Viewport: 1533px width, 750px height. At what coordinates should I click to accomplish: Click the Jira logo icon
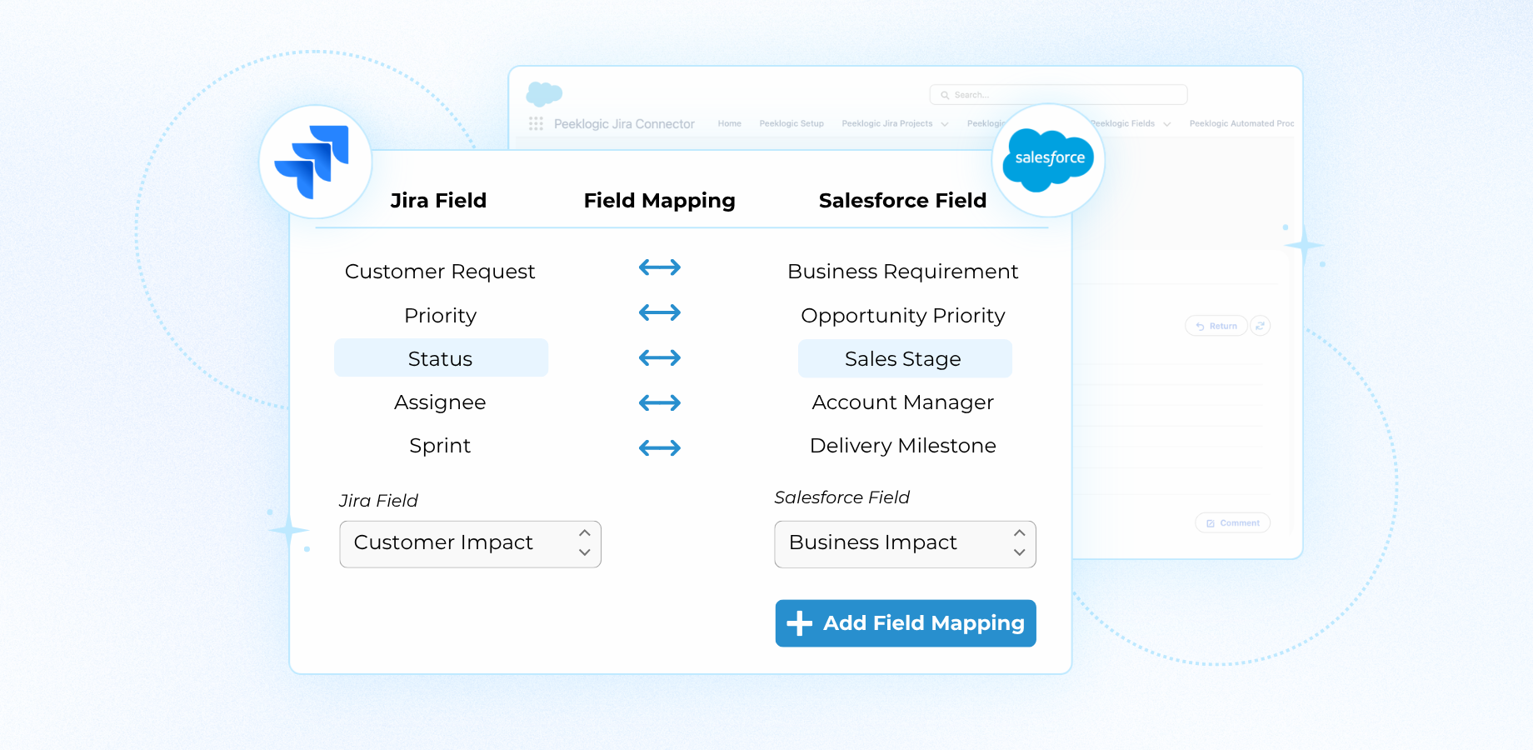pos(312,162)
